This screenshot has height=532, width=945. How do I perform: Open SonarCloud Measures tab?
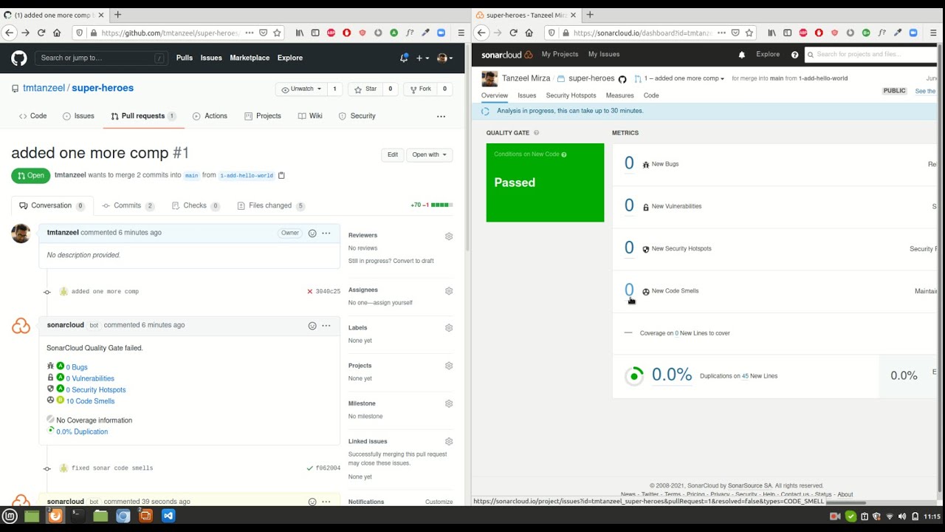tap(619, 95)
